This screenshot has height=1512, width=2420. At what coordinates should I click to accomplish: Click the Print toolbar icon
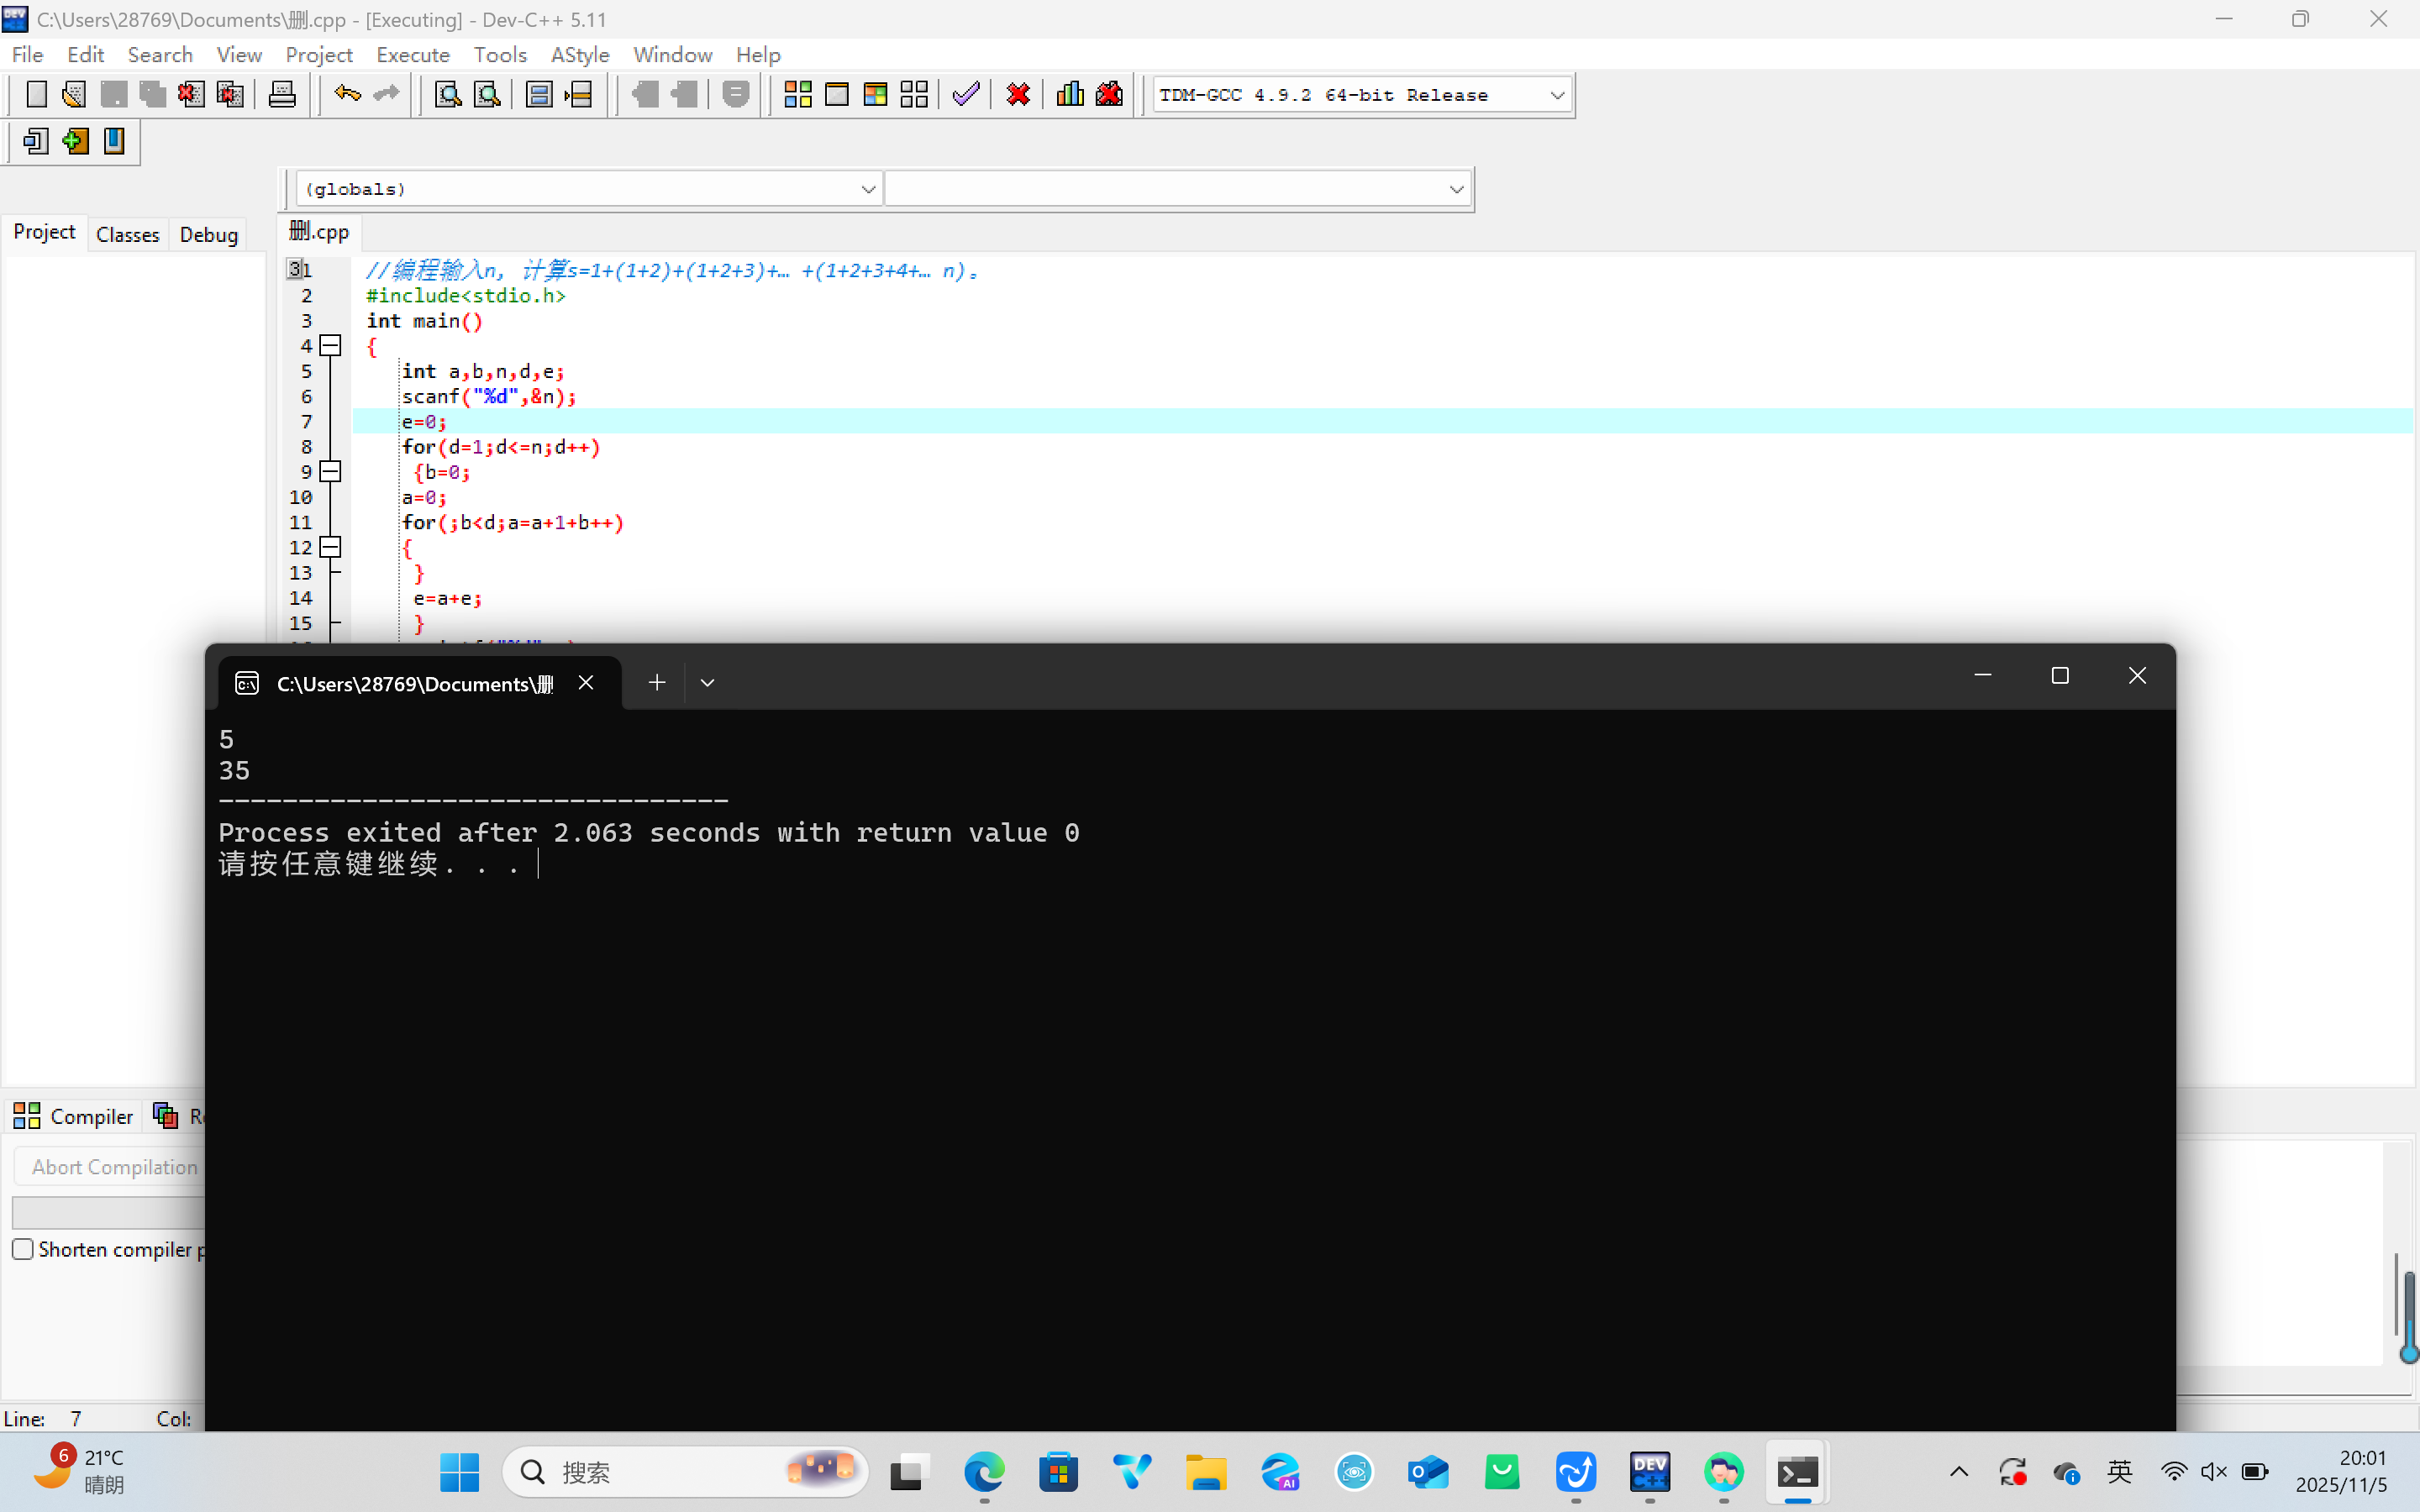(x=282, y=95)
